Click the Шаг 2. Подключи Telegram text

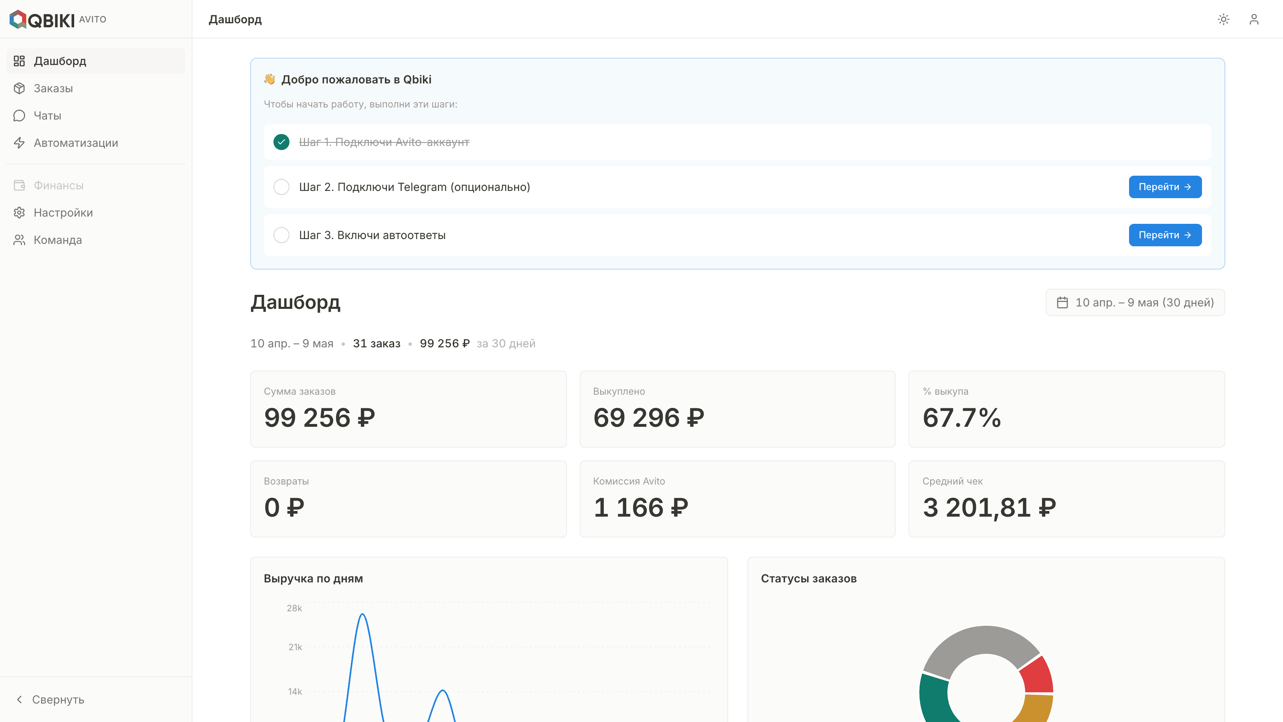415,187
